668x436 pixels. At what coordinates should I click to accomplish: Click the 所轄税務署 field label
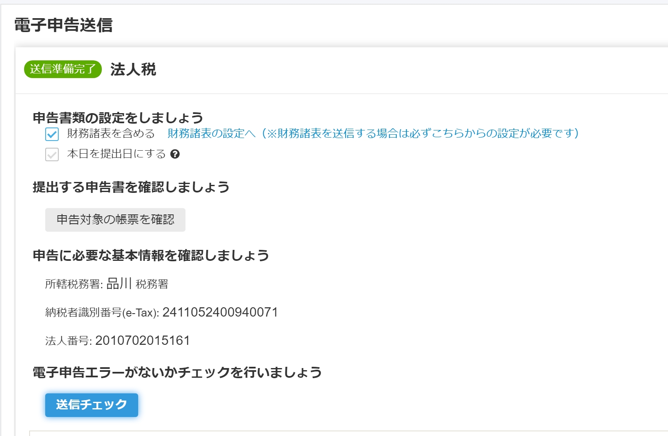pos(74,284)
